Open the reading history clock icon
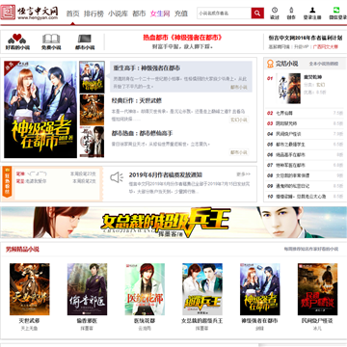This screenshot has height=347, width=347. pyautogui.click(x=275, y=10)
